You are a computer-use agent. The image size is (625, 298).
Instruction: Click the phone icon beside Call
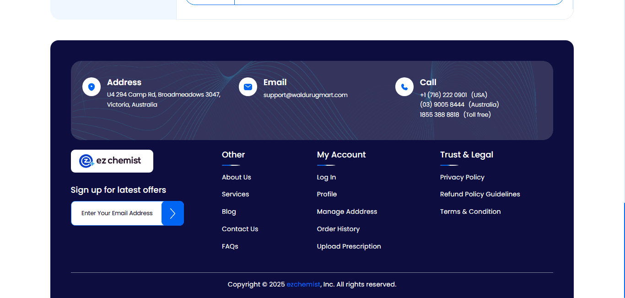(x=404, y=87)
